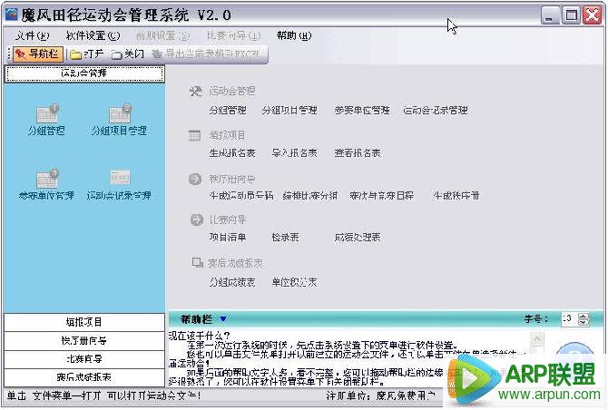Click the 关闭 toolbar button

point(128,54)
